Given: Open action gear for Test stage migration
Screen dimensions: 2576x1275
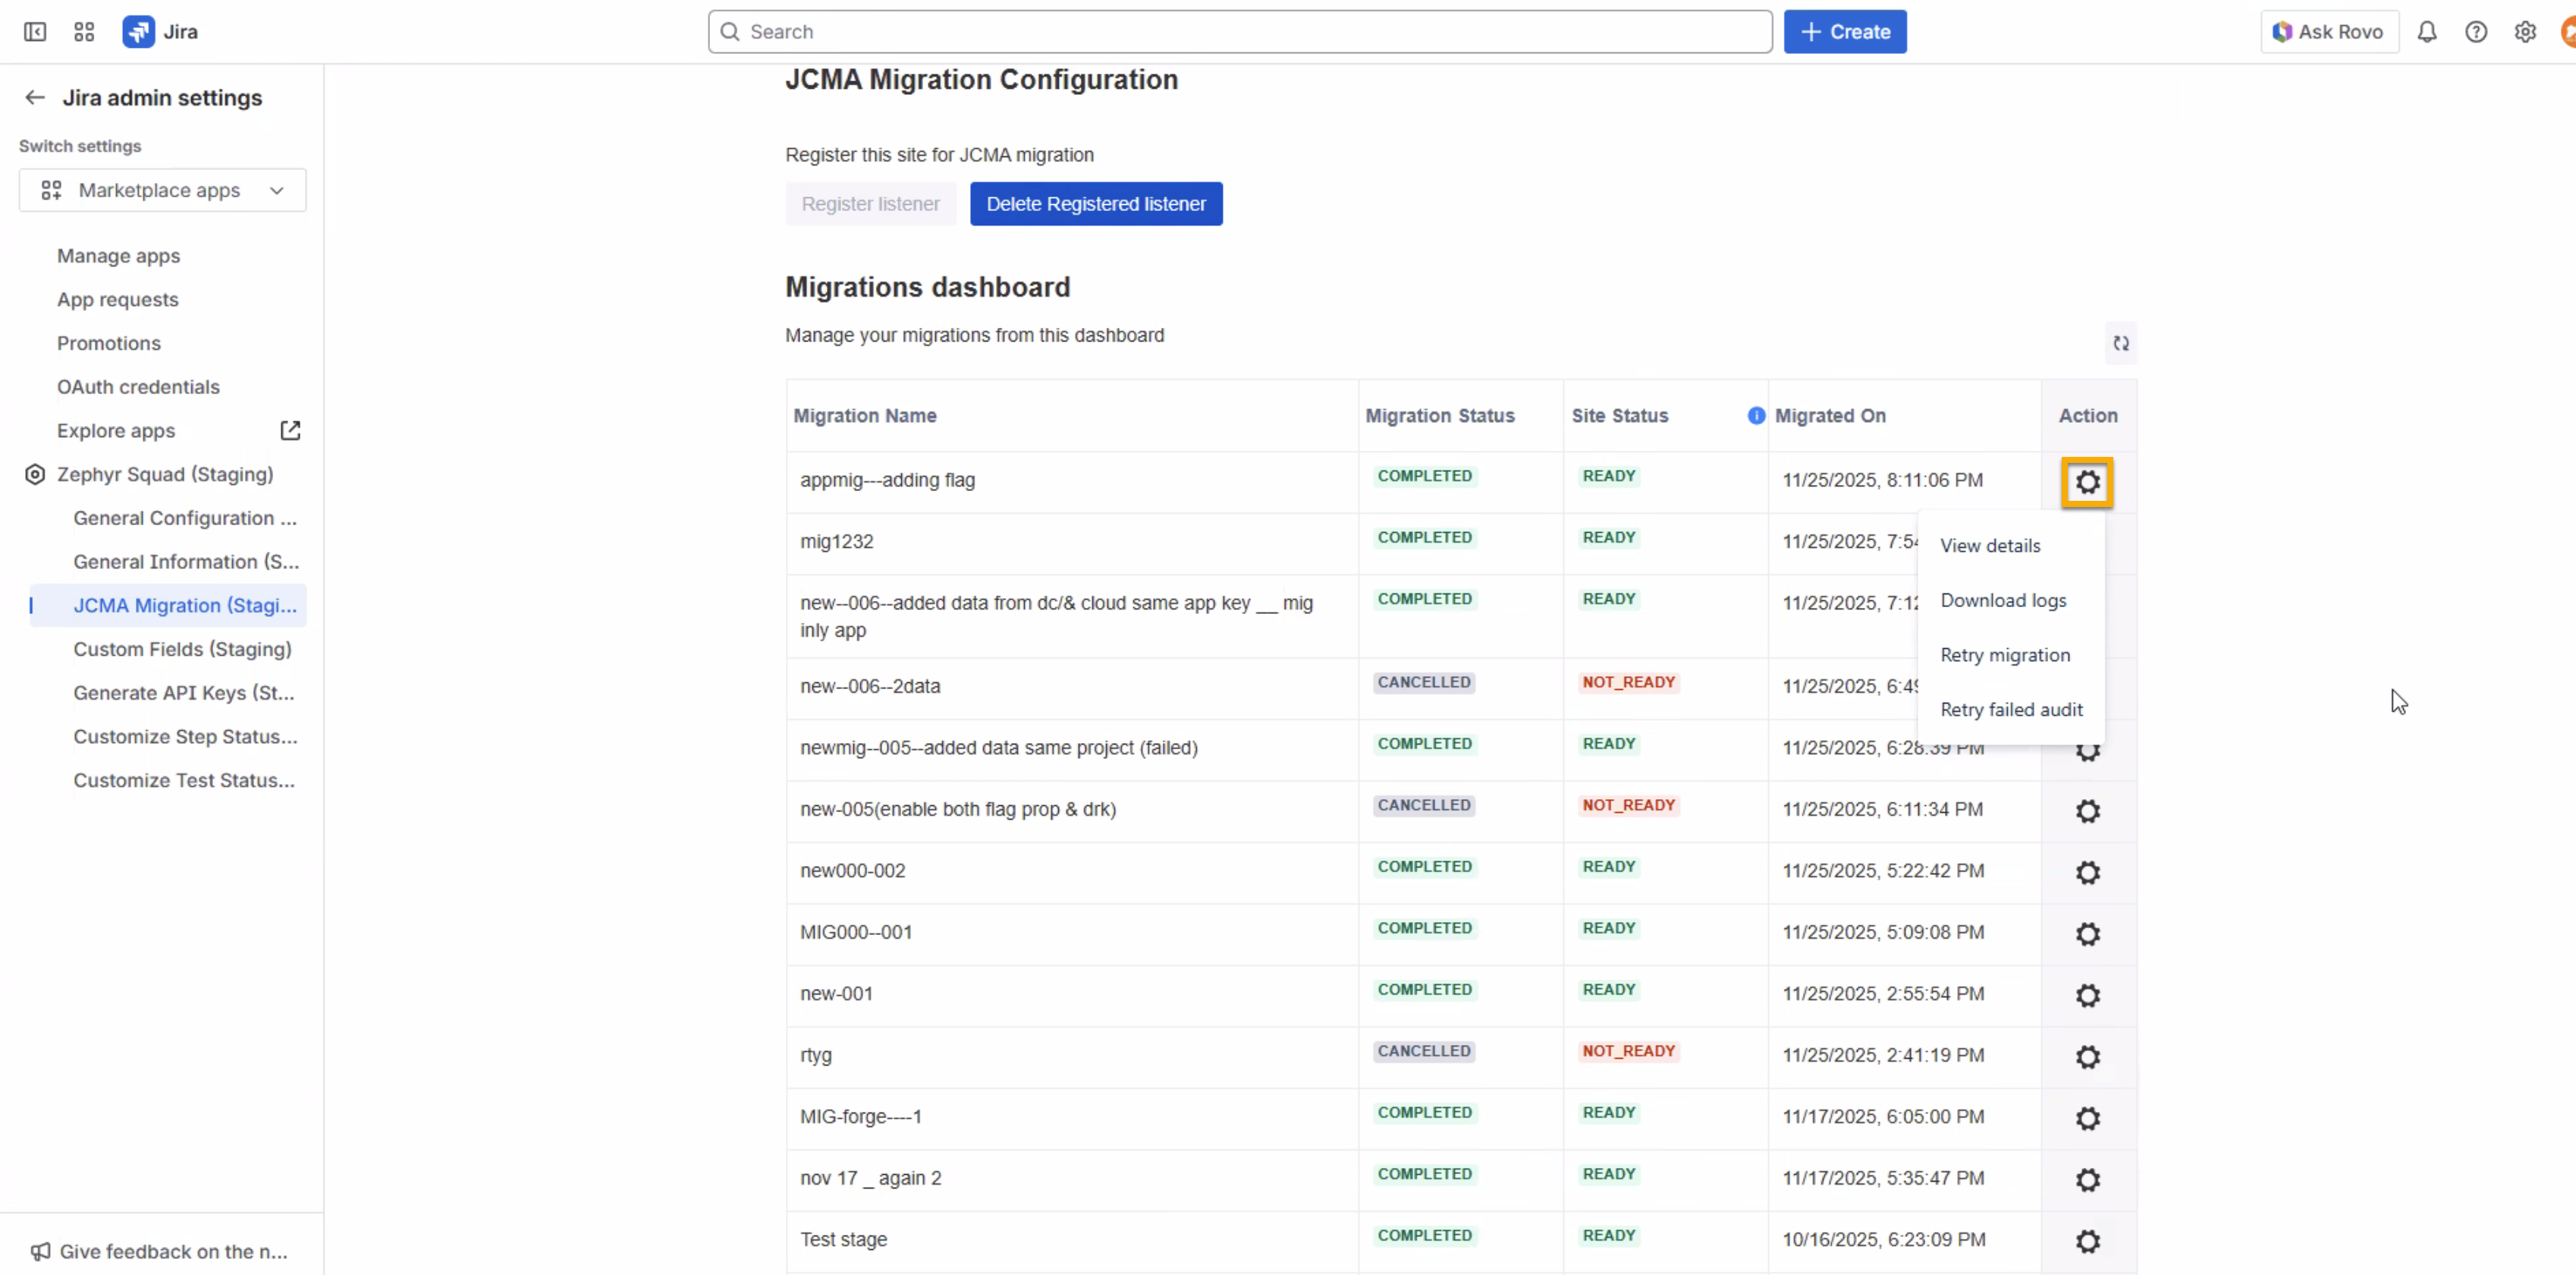Looking at the screenshot, I should [2087, 1241].
